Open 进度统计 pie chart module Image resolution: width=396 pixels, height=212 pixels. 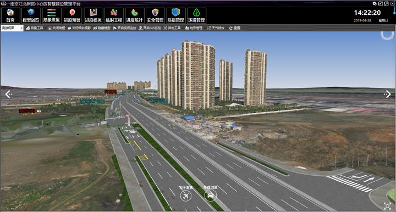tap(134, 15)
